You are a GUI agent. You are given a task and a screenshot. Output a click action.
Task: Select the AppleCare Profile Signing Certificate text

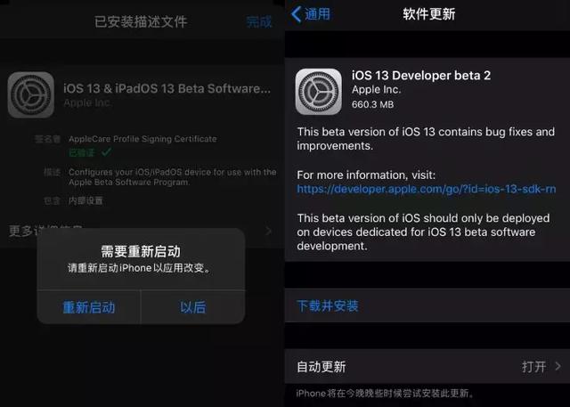142,139
